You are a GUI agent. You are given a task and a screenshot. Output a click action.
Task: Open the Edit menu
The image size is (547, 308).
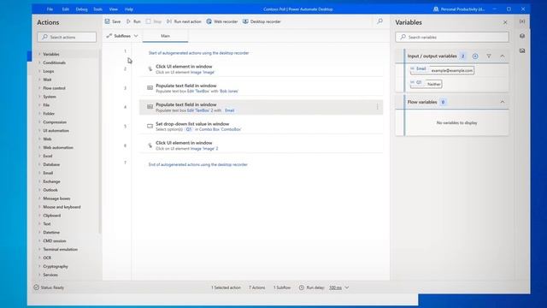(66, 9)
